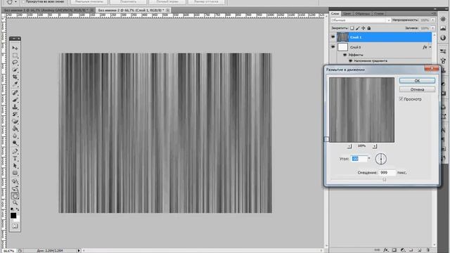The width and height of the screenshot is (450, 253).
Task: Select the Clone Stamp tool
Action: click(15, 107)
